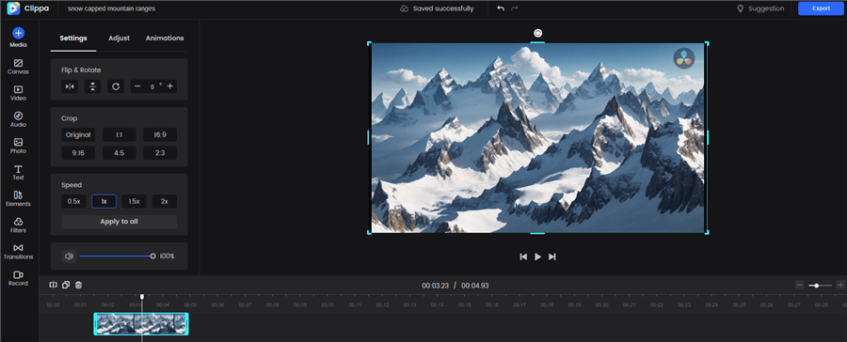
Task: Mute audio with the speaker icon
Action: (x=69, y=256)
